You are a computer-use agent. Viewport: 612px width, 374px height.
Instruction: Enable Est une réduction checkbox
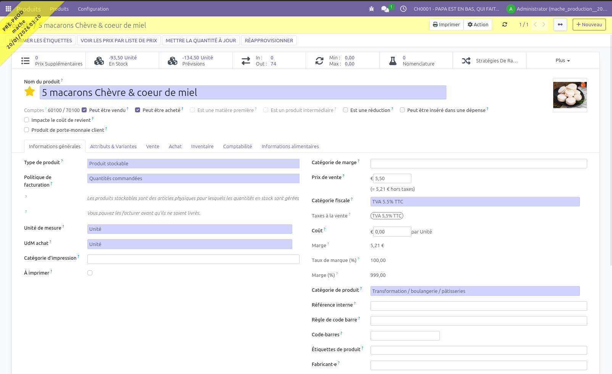(x=345, y=110)
